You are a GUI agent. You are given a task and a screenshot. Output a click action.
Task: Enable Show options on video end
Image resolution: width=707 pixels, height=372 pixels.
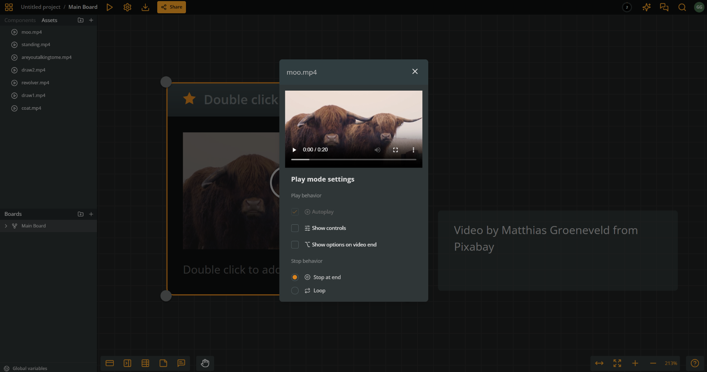(295, 245)
